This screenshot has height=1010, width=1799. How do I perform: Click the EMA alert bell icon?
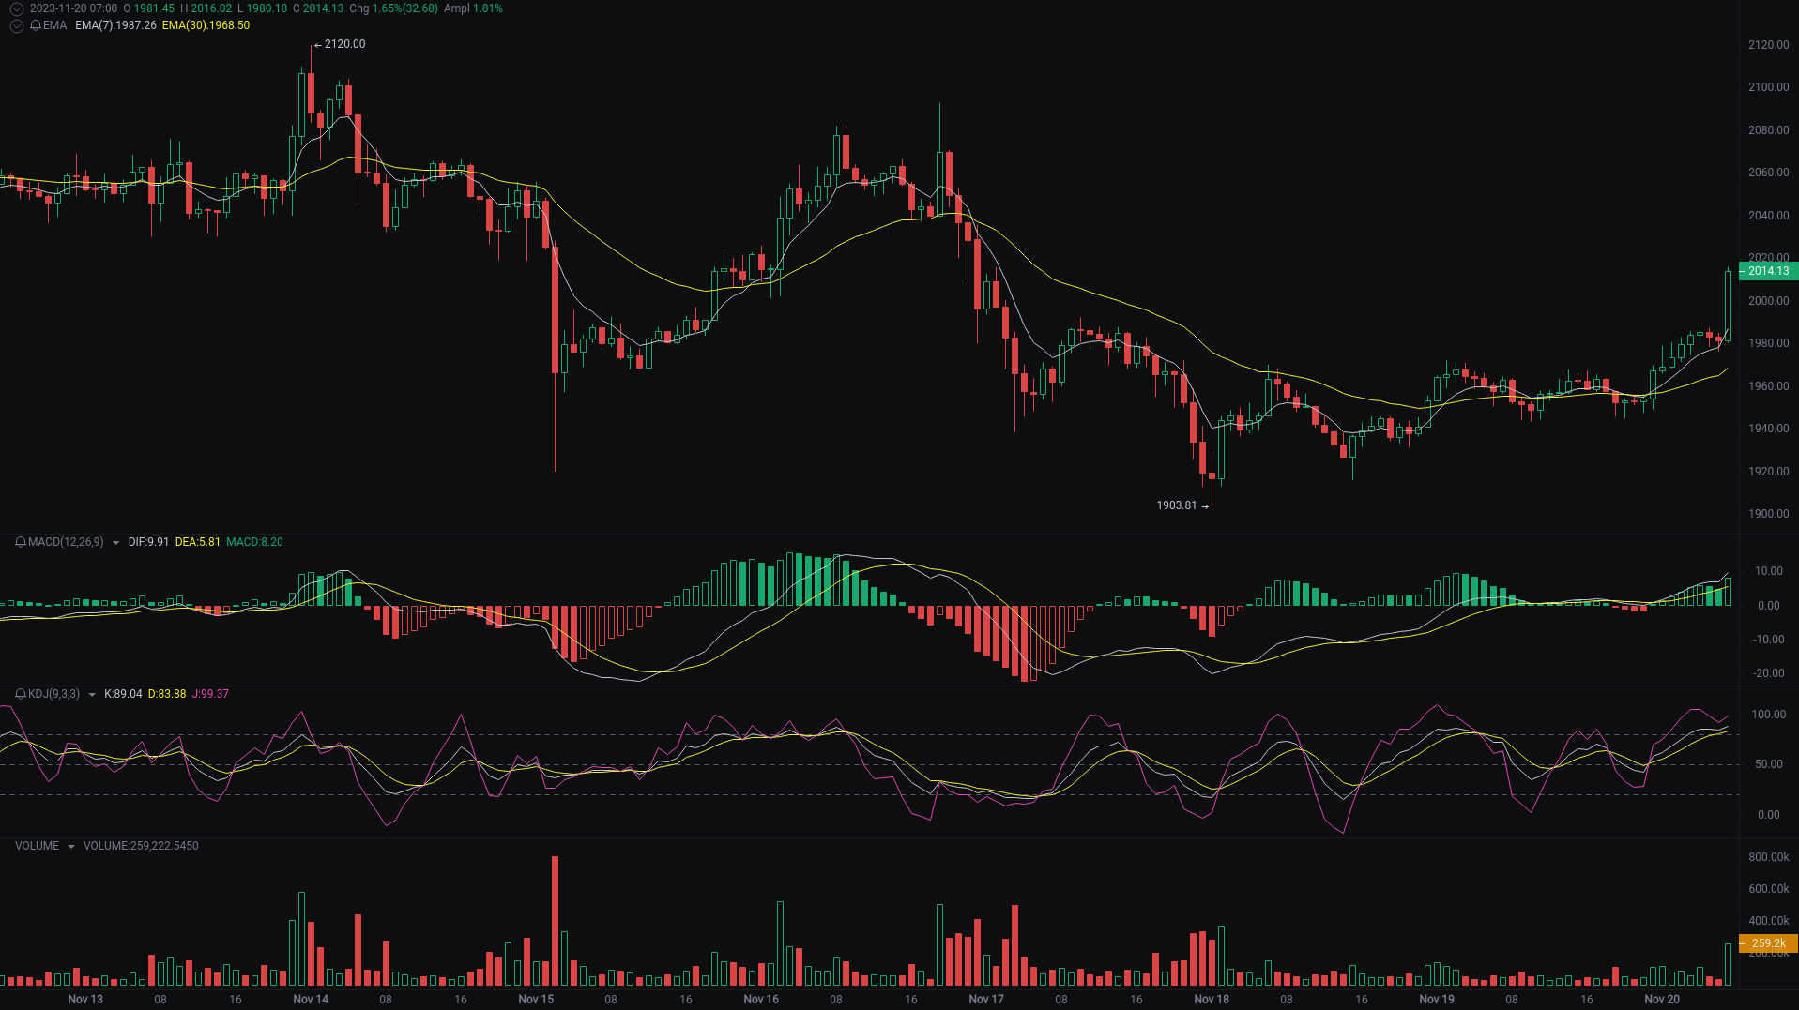click(36, 25)
